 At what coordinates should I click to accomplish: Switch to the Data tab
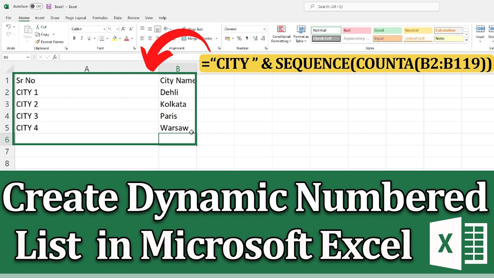[x=118, y=18]
